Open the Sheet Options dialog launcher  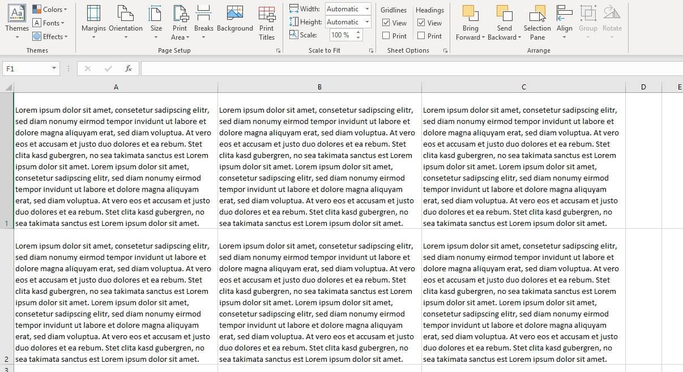pos(445,50)
